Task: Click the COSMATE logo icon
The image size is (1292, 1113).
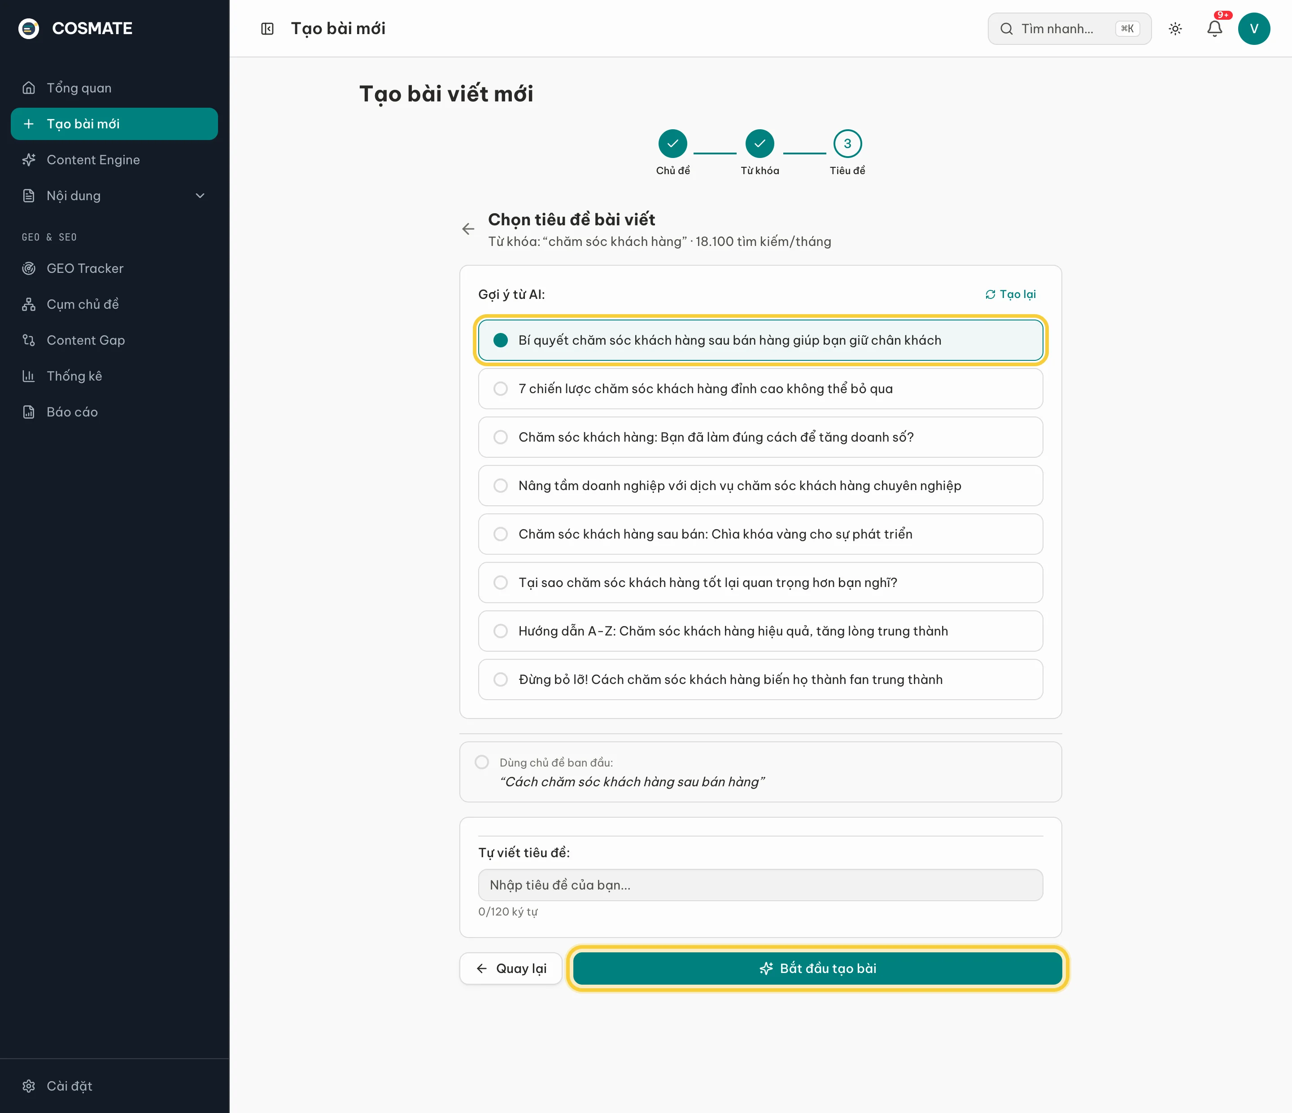Action: click(29, 29)
